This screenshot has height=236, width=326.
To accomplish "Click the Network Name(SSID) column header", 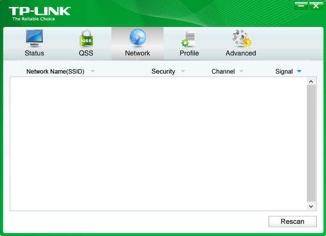I will click(55, 72).
